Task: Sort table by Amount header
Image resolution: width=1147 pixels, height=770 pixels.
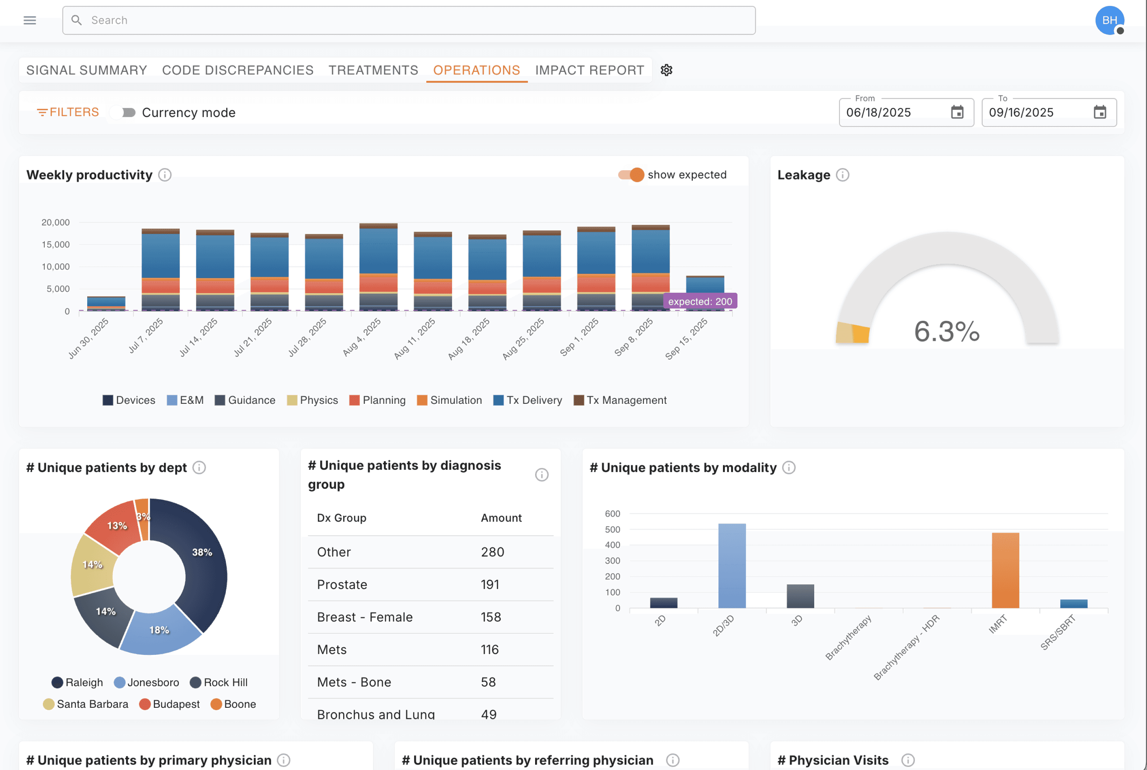Action: point(501,518)
